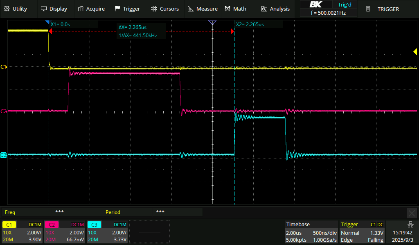Screen dimensions: 419x245
Task: Click the C3 channel ground marker
Action: click(4, 155)
